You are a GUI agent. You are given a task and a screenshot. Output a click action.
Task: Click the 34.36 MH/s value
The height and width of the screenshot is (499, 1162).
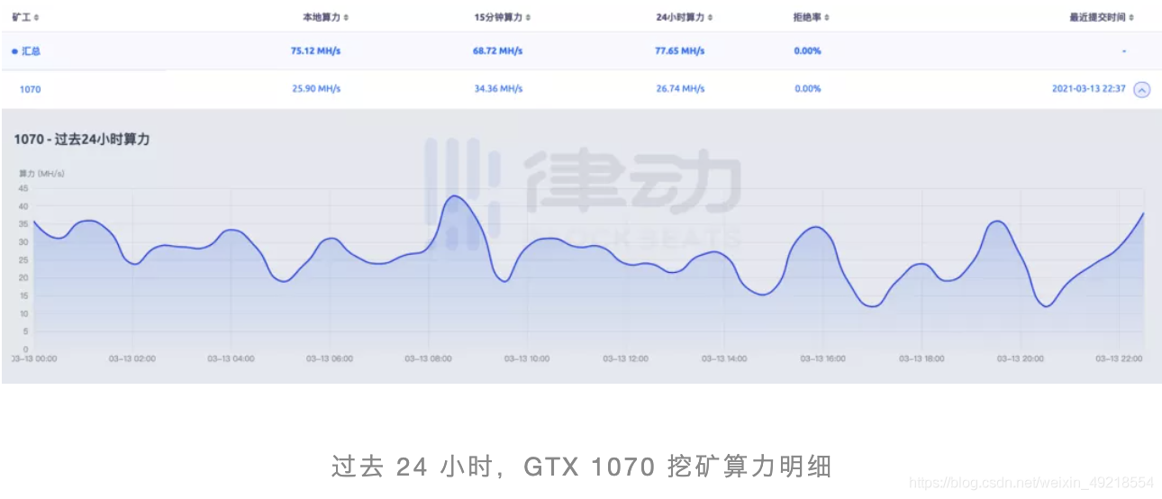[498, 89]
